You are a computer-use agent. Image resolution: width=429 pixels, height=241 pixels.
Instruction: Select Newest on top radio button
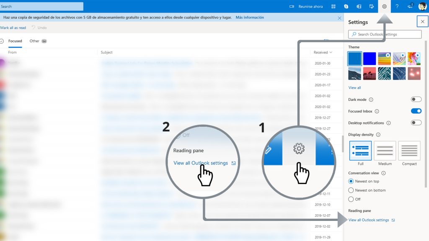[x=351, y=181]
